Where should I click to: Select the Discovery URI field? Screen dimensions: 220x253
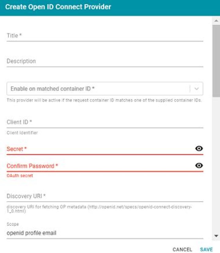[x=105, y=196]
